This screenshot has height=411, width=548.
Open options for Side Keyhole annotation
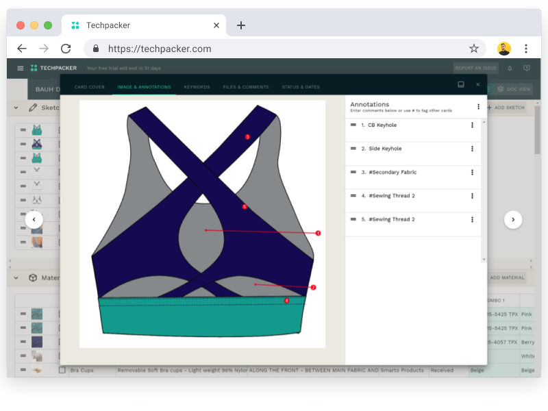472,149
